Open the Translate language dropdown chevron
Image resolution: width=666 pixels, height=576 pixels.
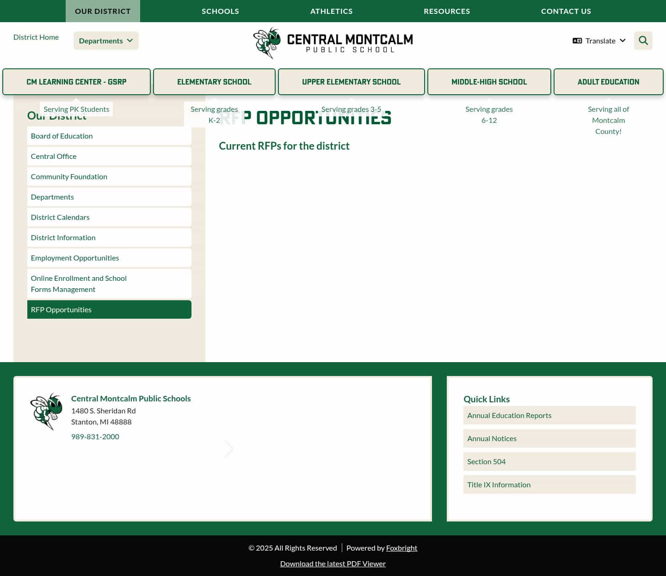(623, 41)
